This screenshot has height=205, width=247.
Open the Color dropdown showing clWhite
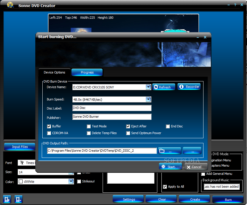point(71,182)
